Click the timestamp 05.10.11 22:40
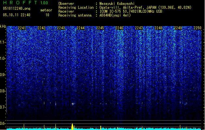 point(17,15)
